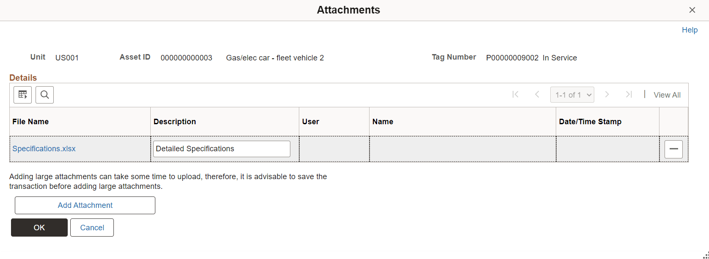Image resolution: width=709 pixels, height=259 pixels.
Task: Click the previous-row chevron icon
Action: [x=537, y=95]
